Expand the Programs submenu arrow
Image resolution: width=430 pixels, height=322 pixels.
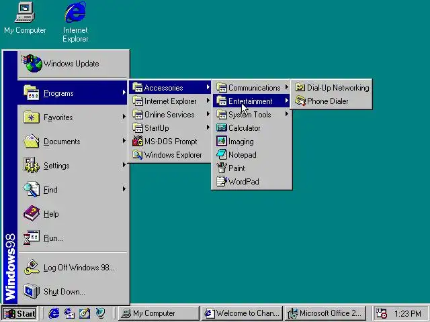[124, 93]
